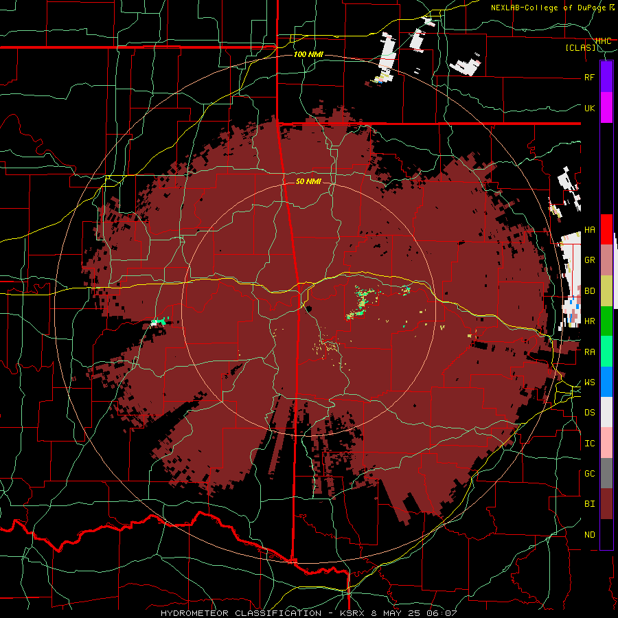
Task: Click the IC legend label text
Action: pyautogui.click(x=589, y=444)
